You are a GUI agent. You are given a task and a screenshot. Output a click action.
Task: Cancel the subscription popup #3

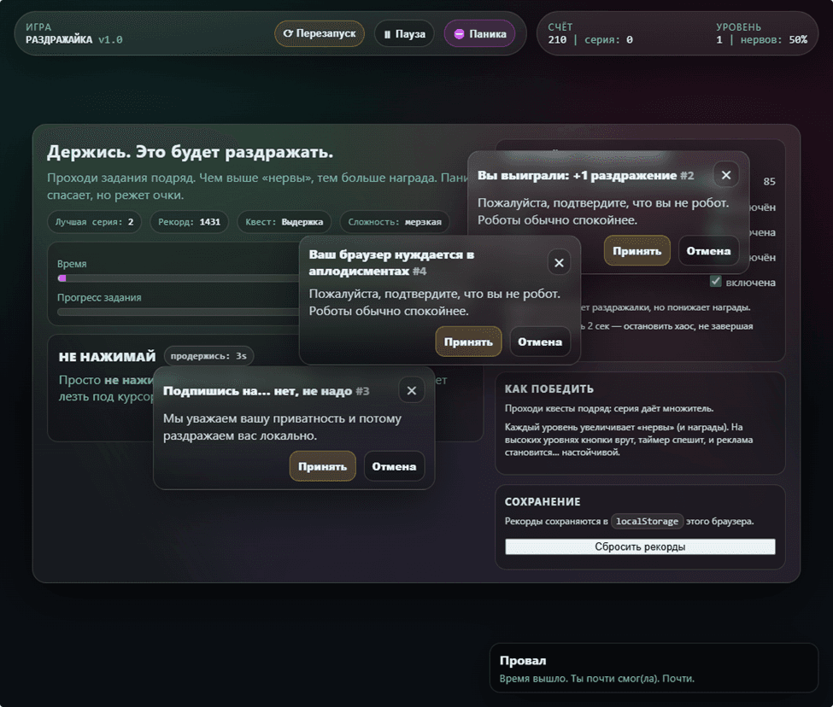coord(394,466)
